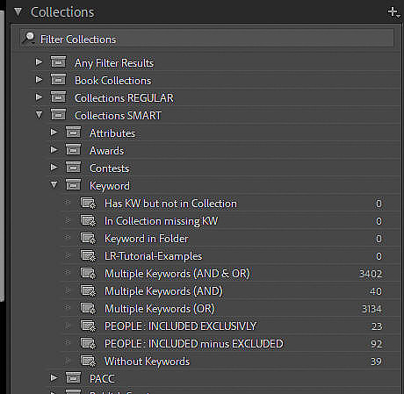Collapse the Collections SMART set
Viewport: 404px width, 394px height.
[x=39, y=115]
